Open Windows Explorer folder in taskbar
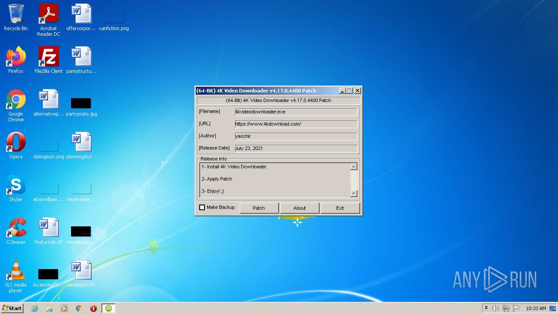 pyautogui.click(x=49, y=308)
